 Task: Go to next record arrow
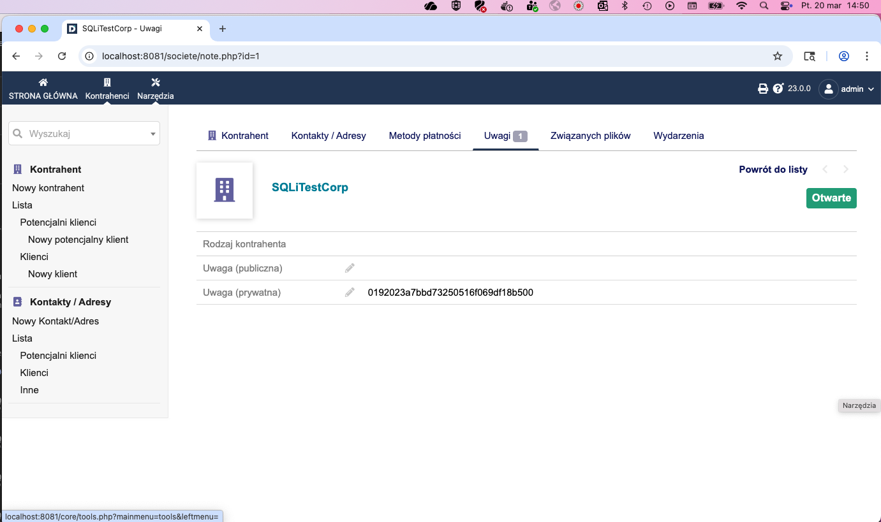[x=846, y=170]
